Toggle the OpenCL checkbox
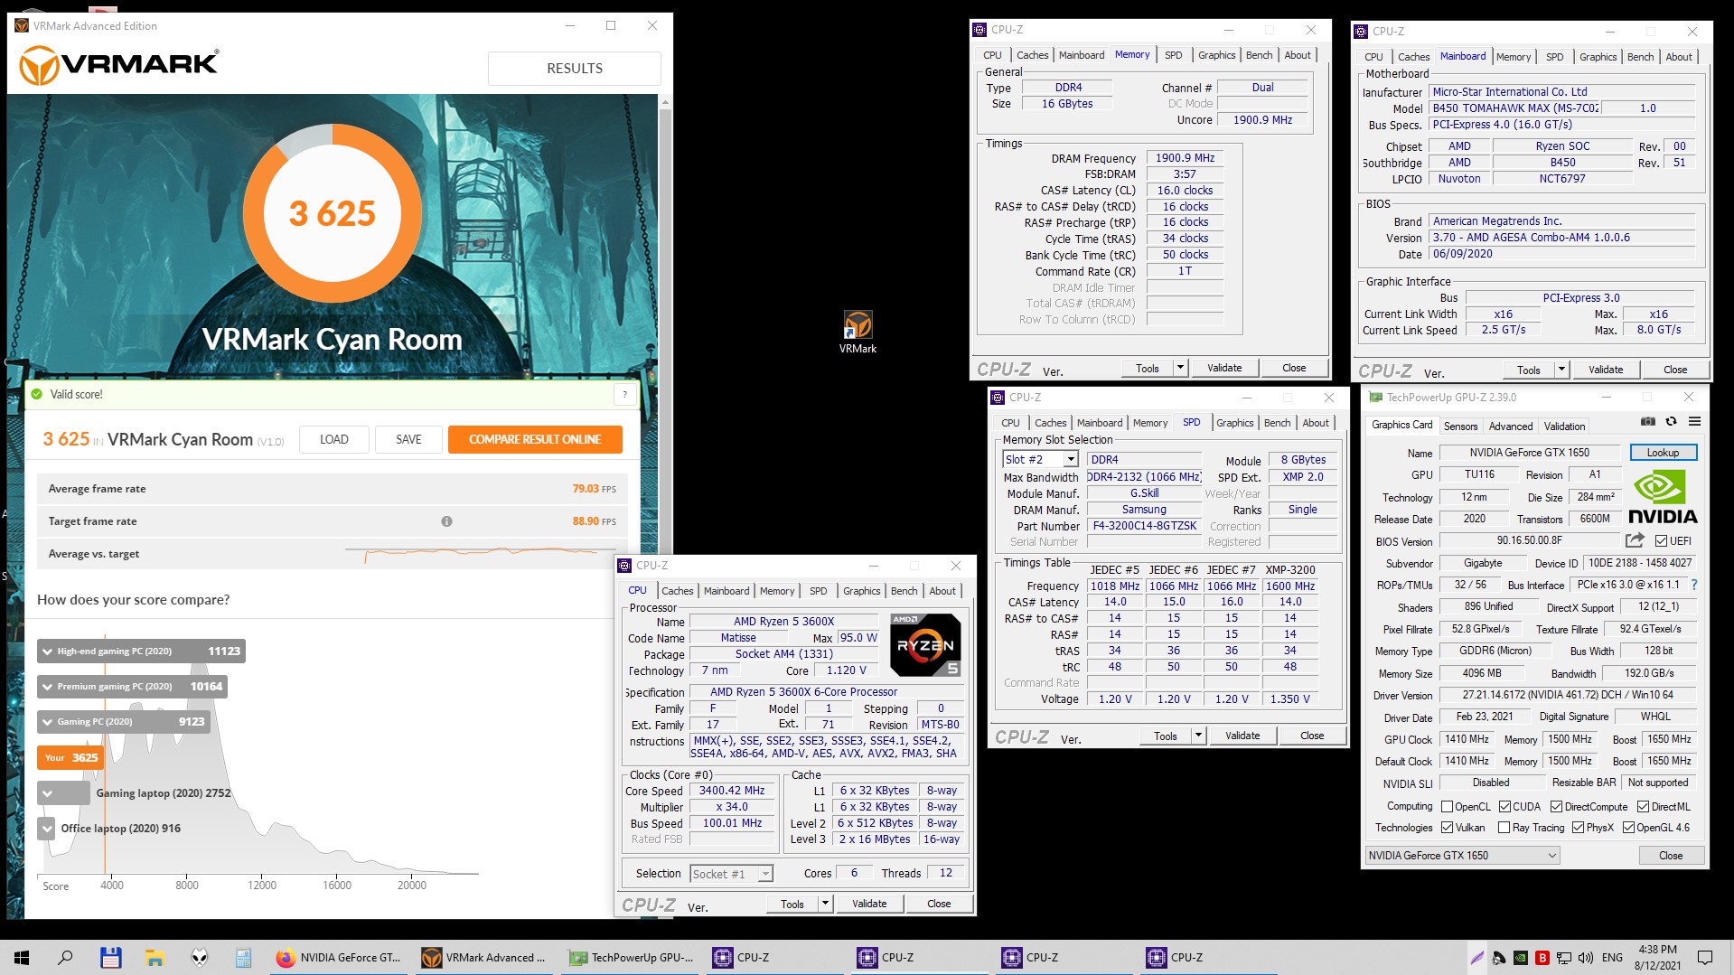 (x=1447, y=807)
